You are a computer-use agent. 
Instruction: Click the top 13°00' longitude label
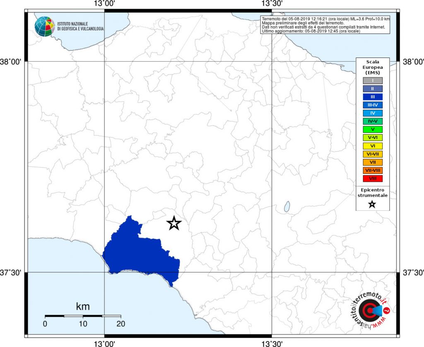[104, 3]
